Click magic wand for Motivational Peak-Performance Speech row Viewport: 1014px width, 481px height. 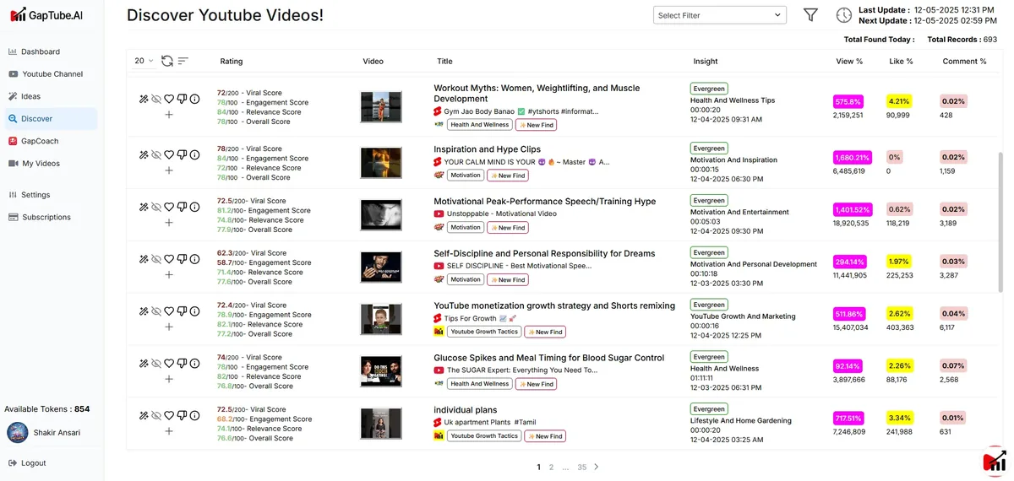[x=144, y=207]
